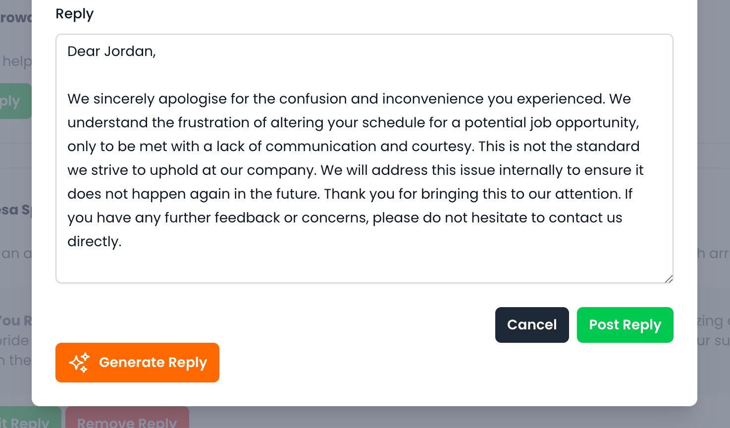
Task: Click the word 'directly.' on the last line
Action: [94, 242]
